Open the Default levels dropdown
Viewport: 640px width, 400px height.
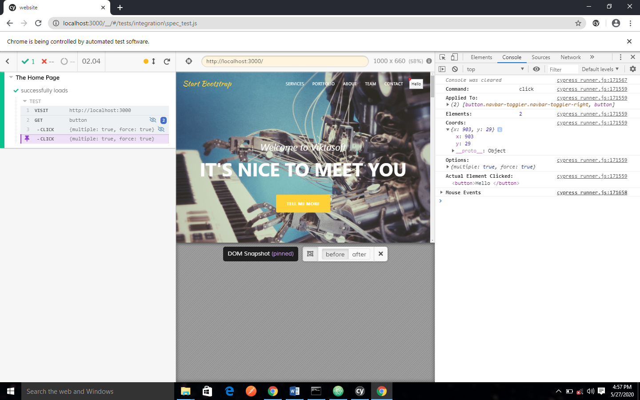(x=600, y=69)
